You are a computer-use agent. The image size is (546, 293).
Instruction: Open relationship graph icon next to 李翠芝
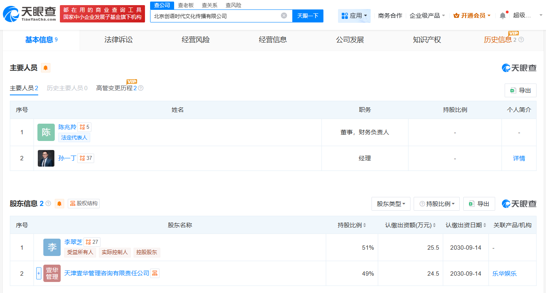coord(92,242)
